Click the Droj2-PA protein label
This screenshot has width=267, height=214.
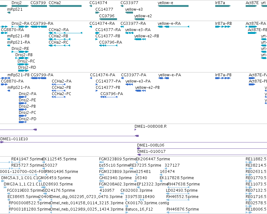tap(28, 94)
